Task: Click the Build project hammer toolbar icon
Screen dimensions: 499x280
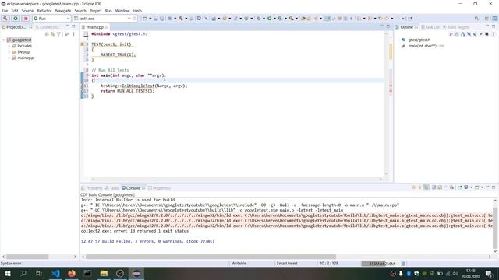Action: click(x=181, y=19)
